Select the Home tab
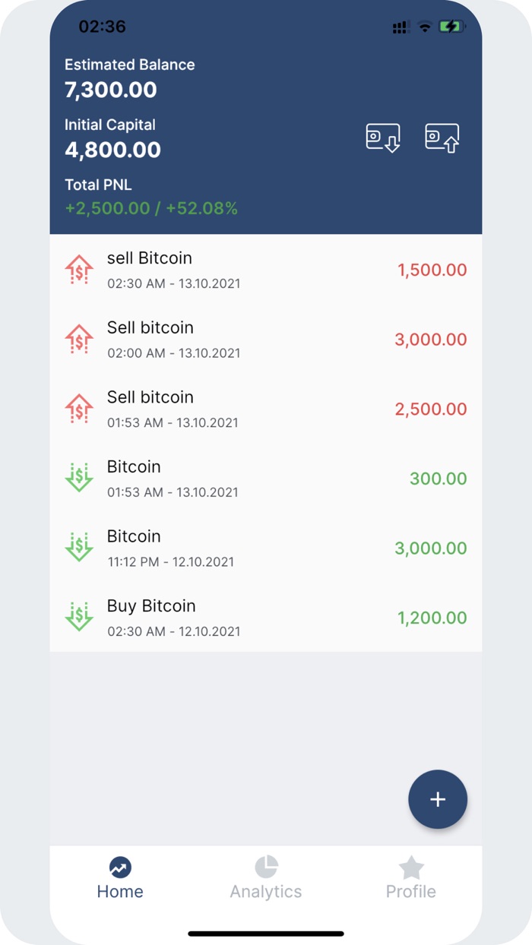Image resolution: width=532 pixels, height=945 pixels. (120, 877)
